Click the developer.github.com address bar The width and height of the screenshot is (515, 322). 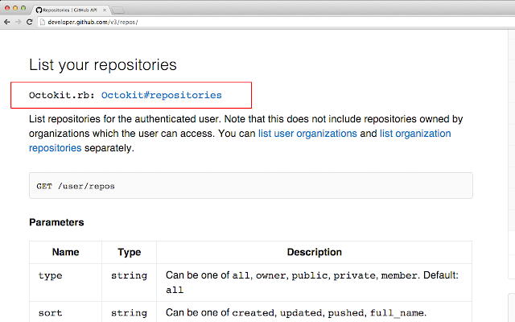click(x=276, y=22)
